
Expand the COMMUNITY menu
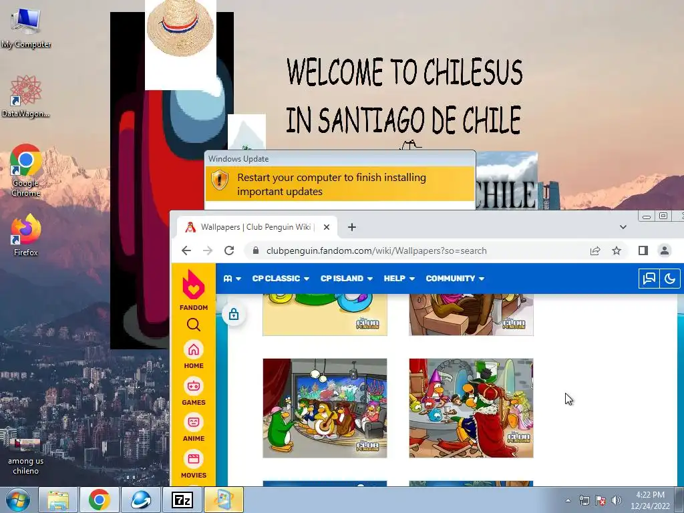tap(455, 279)
